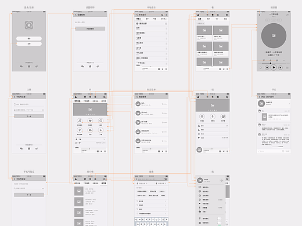302x226 pixels.
Task: Open three-dot menu in local music header
Action: click(166, 14)
